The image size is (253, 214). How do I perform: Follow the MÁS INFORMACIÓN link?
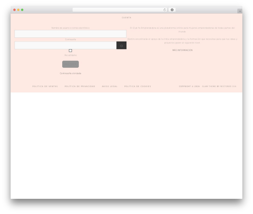[x=182, y=50]
